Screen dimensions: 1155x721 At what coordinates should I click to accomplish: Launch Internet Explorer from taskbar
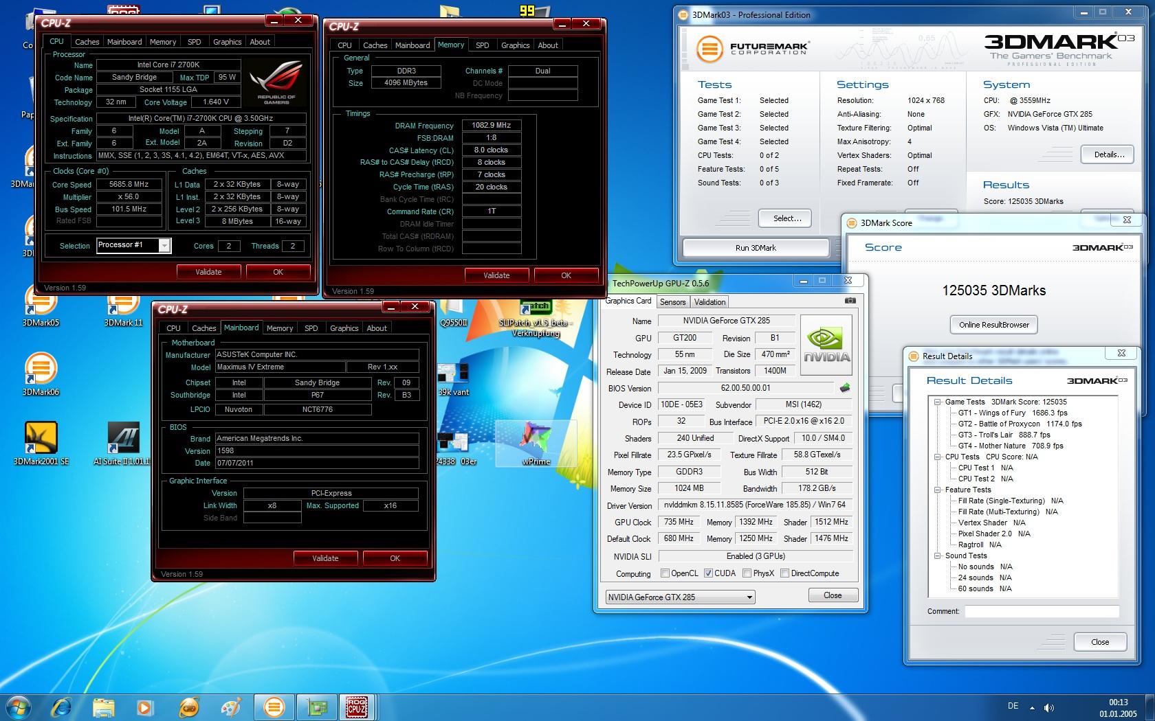(62, 707)
